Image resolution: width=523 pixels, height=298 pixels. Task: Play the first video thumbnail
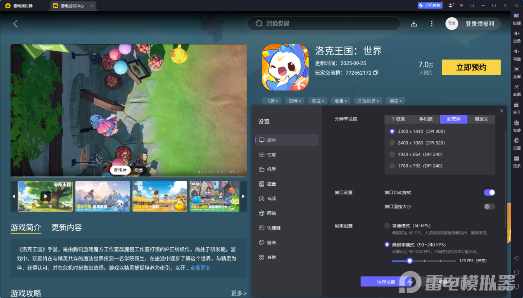45,196
